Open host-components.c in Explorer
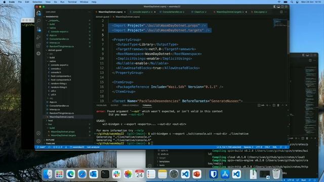Screen dimensions: 324x182 61,76
